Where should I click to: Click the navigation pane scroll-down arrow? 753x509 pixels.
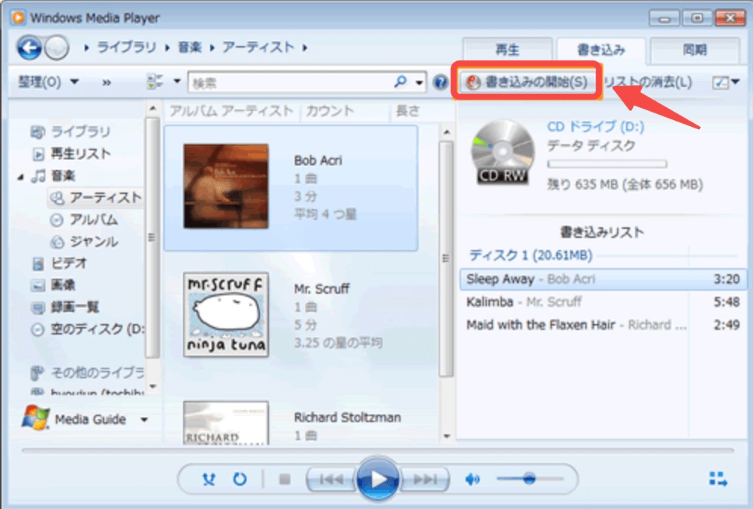pos(153,386)
